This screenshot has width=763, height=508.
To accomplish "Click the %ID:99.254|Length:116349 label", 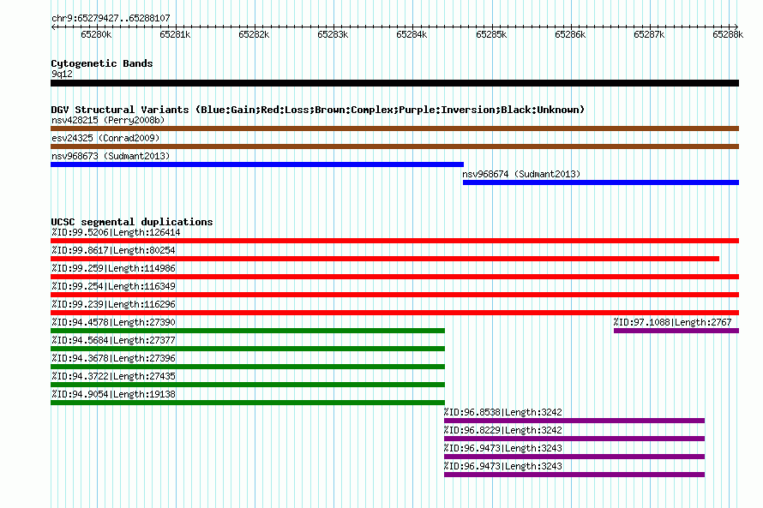I will (113, 286).
